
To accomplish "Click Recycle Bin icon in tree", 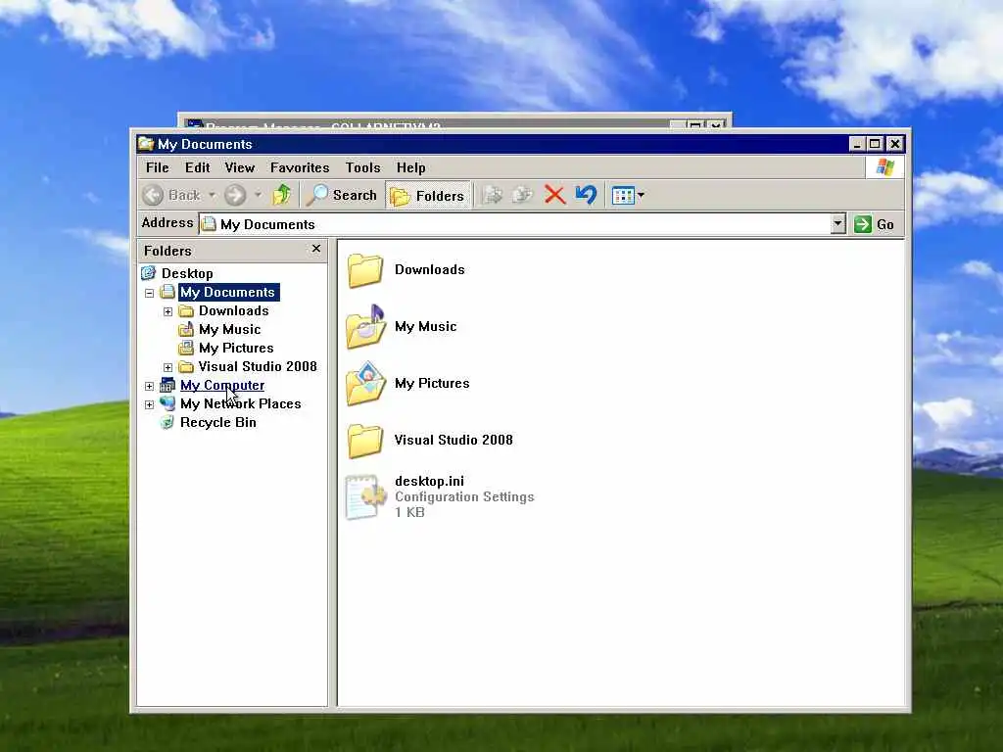I will 167,422.
